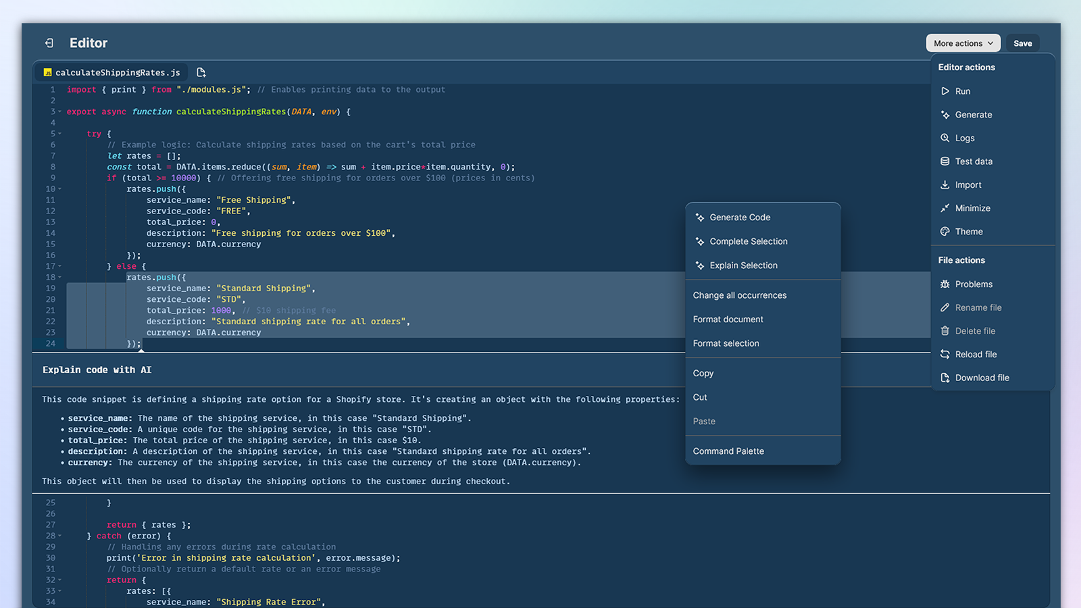Collapse fold arrow at line 32
Screen dimensions: 1081x608
point(59,580)
